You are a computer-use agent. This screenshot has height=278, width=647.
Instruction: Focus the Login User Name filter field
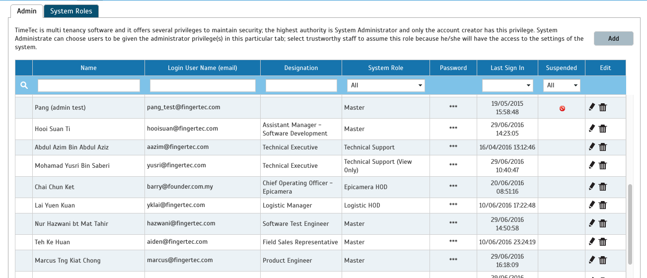(203, 85)
